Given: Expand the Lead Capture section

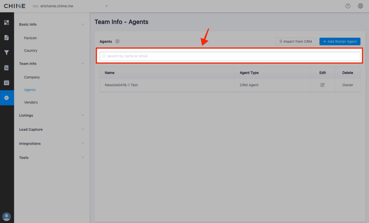Looking at the screenshot, I should pos(83,129).
